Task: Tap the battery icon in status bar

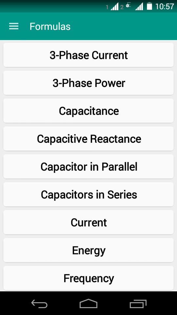Action: [x=149, y=6]
